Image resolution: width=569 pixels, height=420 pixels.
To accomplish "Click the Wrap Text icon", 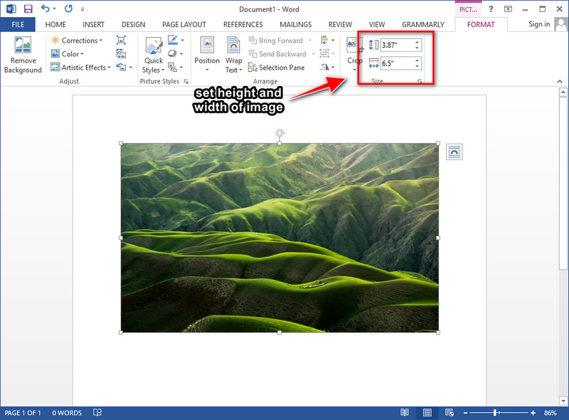I will (x=233, y=45).
